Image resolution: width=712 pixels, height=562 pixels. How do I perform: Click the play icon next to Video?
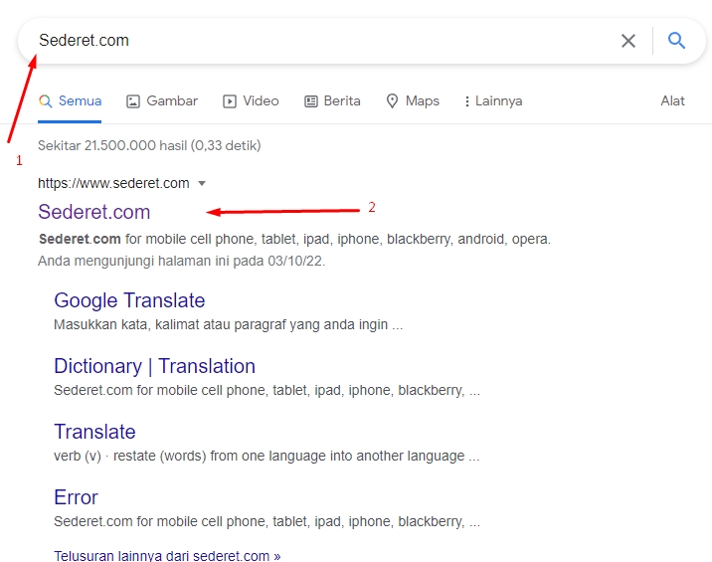[x=230, y=101]
